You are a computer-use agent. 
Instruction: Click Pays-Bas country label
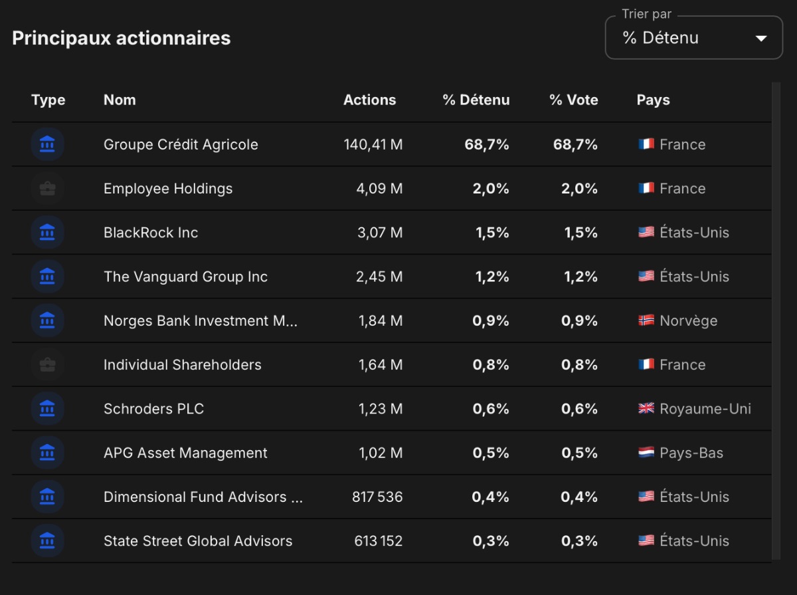tap(691, 453)
